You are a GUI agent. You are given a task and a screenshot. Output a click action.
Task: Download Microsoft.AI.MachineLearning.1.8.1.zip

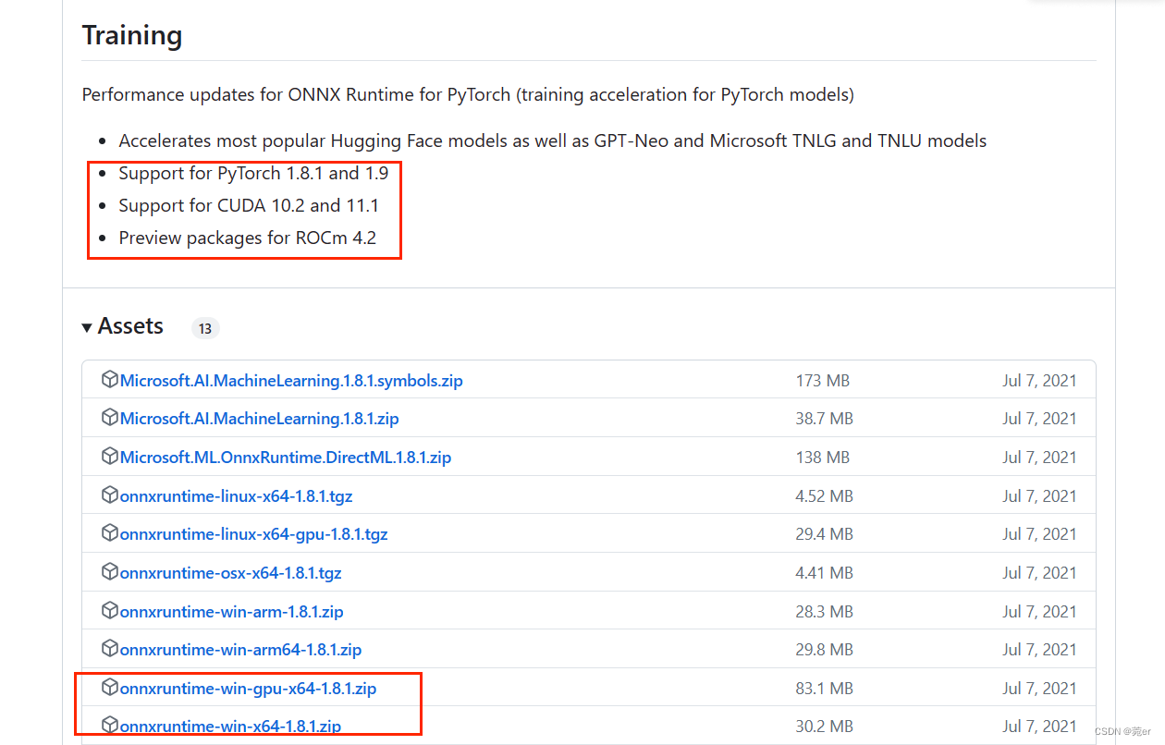click(x=259, y=419)
